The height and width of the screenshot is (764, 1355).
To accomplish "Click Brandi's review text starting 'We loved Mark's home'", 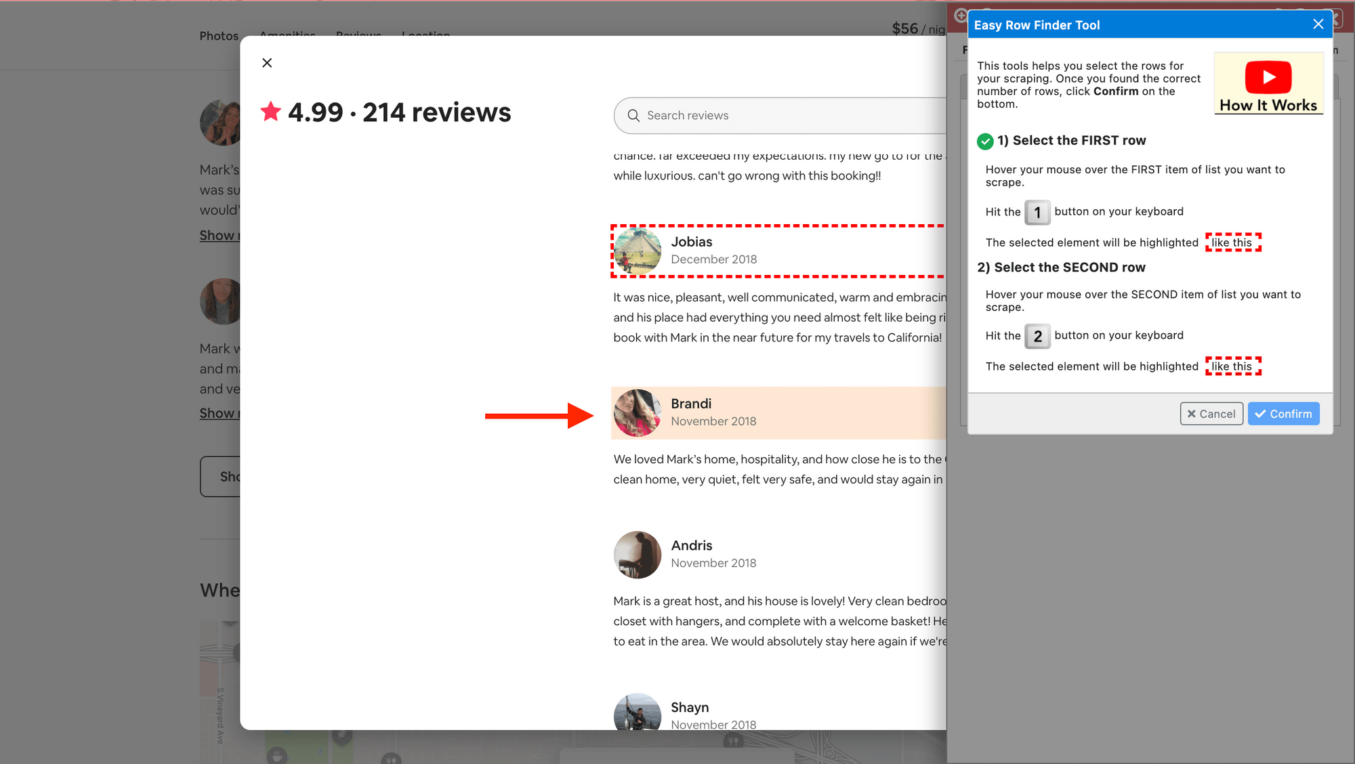I will click(x=779, y=469).
